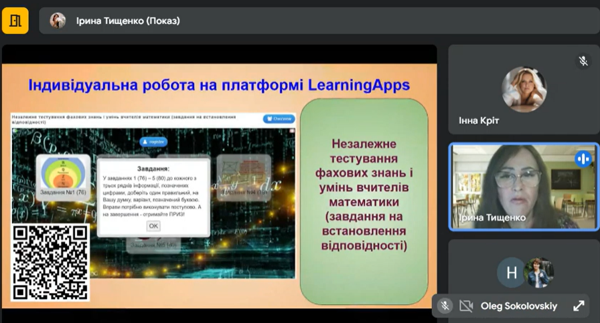
Task: Click the yellow Meet logo icon
Action: (15, 21)
